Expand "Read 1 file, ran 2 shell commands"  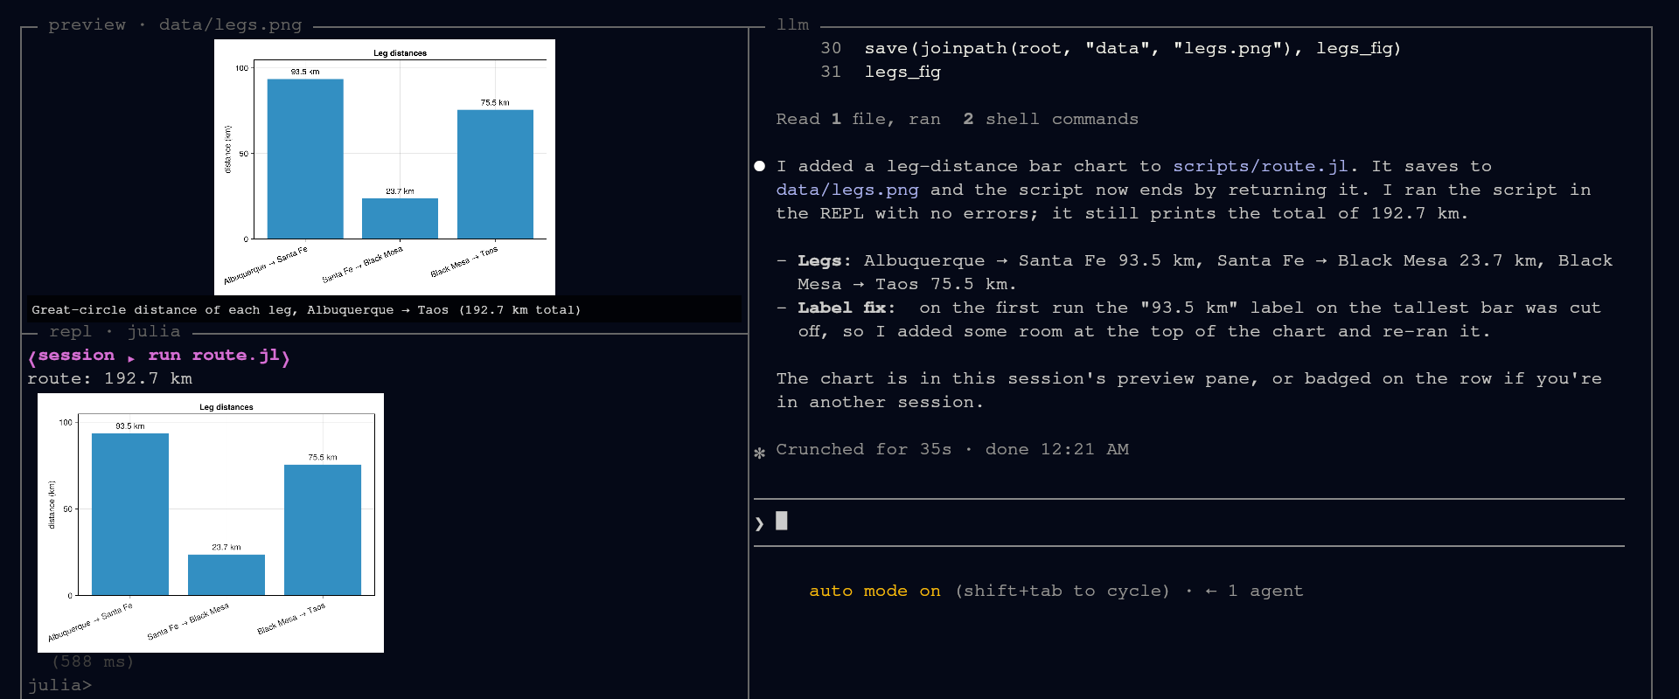click(958, 119)
